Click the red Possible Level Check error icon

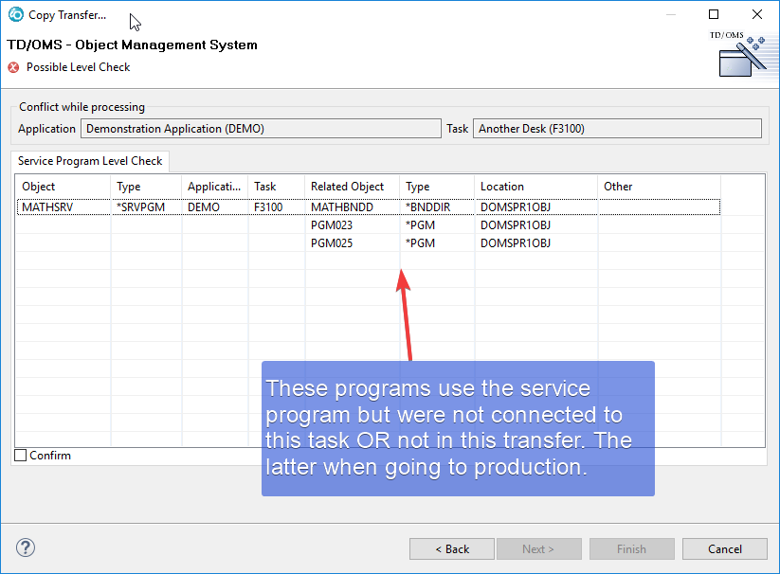tap(13, 67)
